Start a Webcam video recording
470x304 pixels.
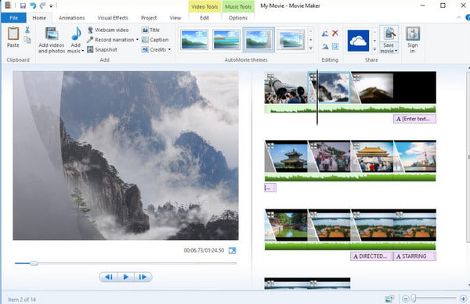(x=108, y=30)
